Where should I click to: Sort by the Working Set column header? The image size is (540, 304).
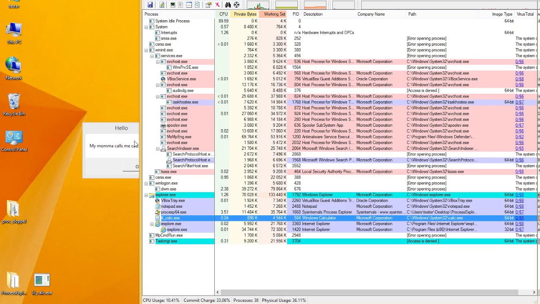[274, 14]
